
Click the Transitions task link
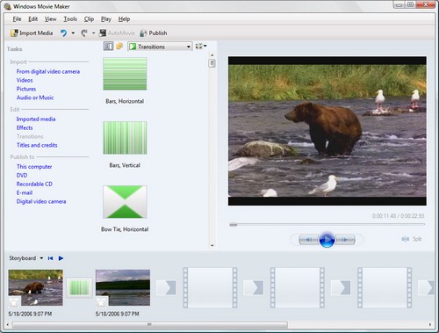click(30, 136)
